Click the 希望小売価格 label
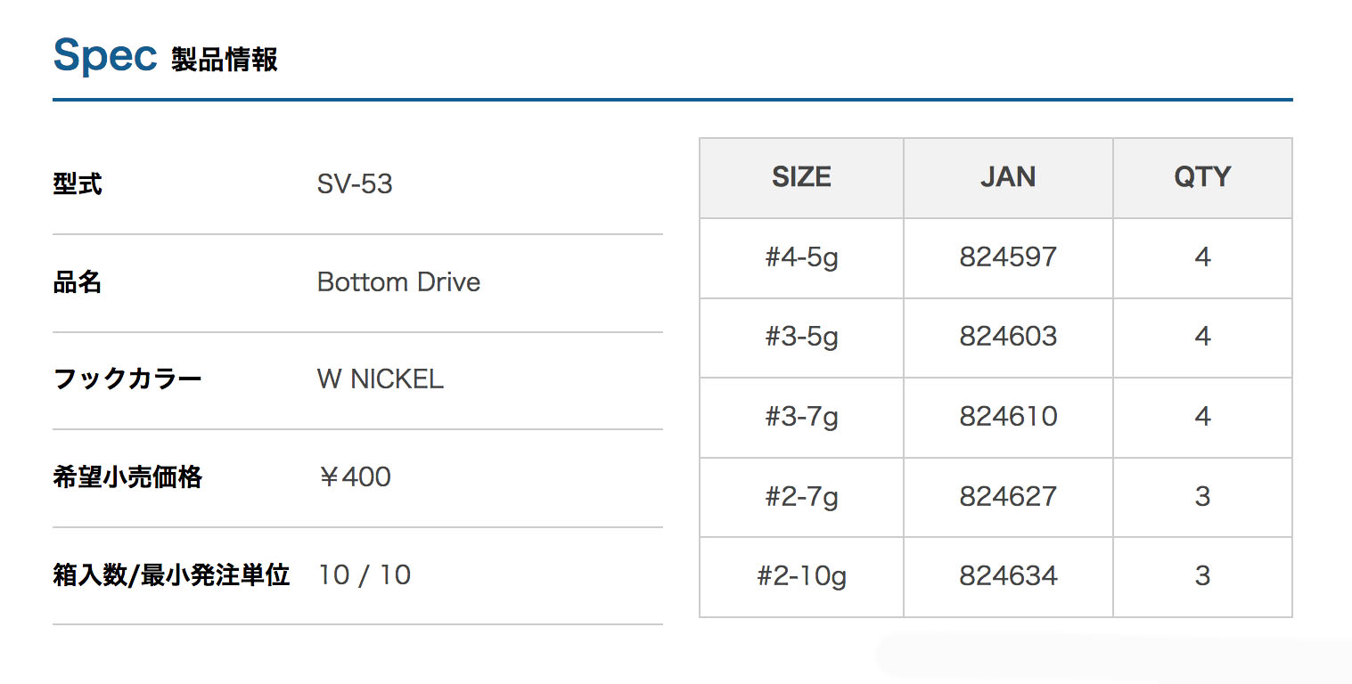This screenshot has height=684, width=1352. coord(127,477)
